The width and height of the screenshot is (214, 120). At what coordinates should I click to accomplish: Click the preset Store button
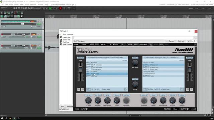136,45
